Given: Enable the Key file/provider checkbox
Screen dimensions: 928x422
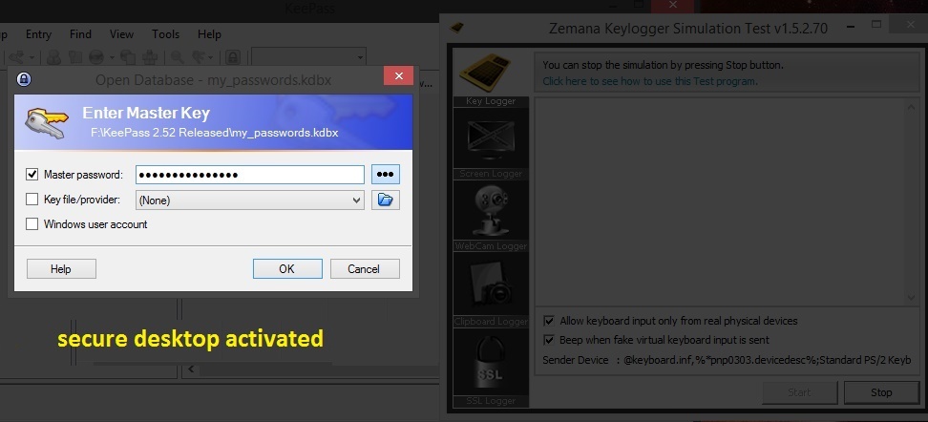Looking at the screenshot, I should 32,200.
